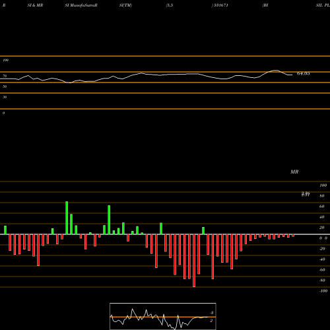This screenshot has width=330, height=330.
Task: Click the RSI axis label "70"
Action: tap(5, 76)
